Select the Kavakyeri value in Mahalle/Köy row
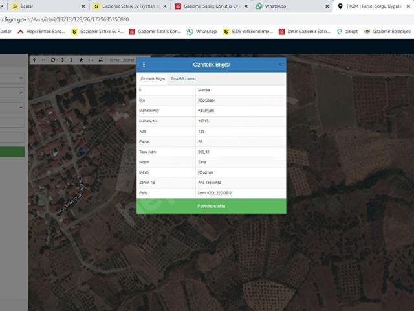Screen dimensions: 414x311 click(206, 111)
